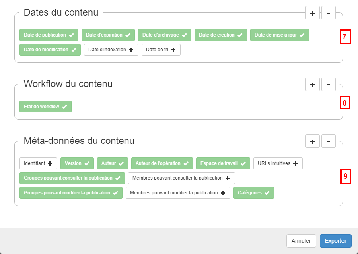Image resolution: width=358 pixels, height=254 pixels.
Task: Deselect the Version metadata tag
Action: (x=77, y=163)
